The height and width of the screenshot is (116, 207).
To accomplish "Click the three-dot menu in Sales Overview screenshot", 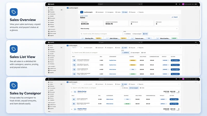I will [x=196, y=8].
